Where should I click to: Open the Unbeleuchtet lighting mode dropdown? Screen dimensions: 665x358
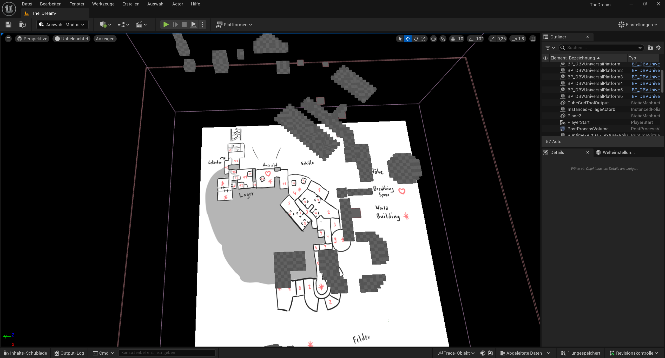click(72, 39)
